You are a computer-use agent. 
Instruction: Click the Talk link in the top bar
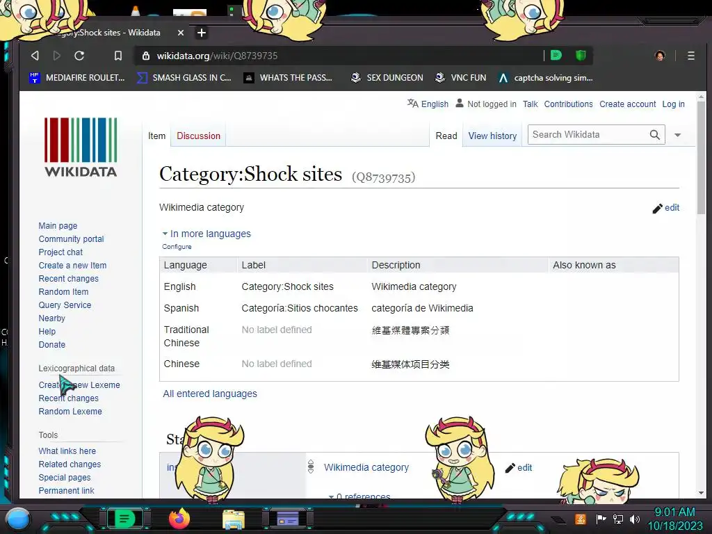530,104
